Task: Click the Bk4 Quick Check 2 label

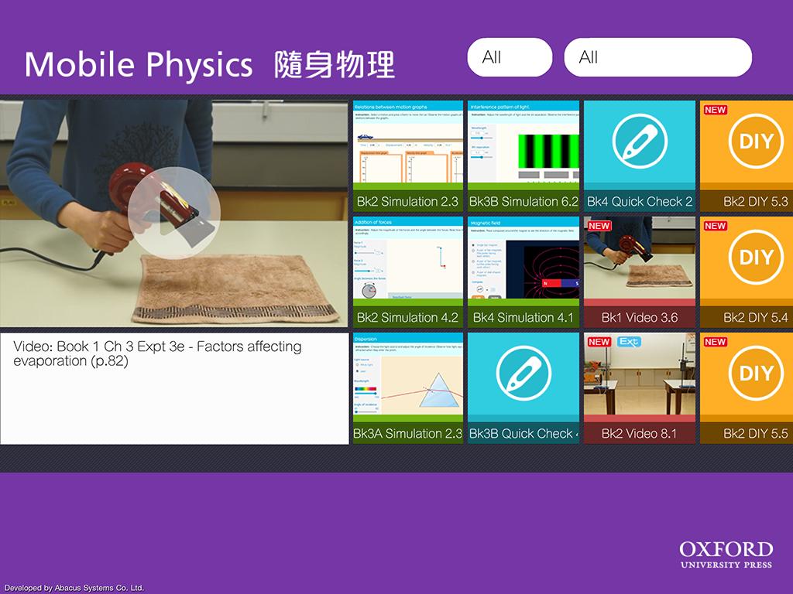Action: click(640, 202)
